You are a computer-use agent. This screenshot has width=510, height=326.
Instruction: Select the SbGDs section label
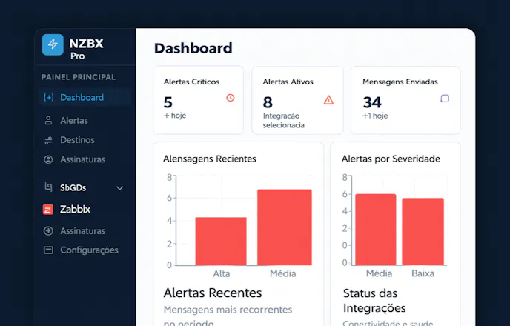[x=73, y=188]
